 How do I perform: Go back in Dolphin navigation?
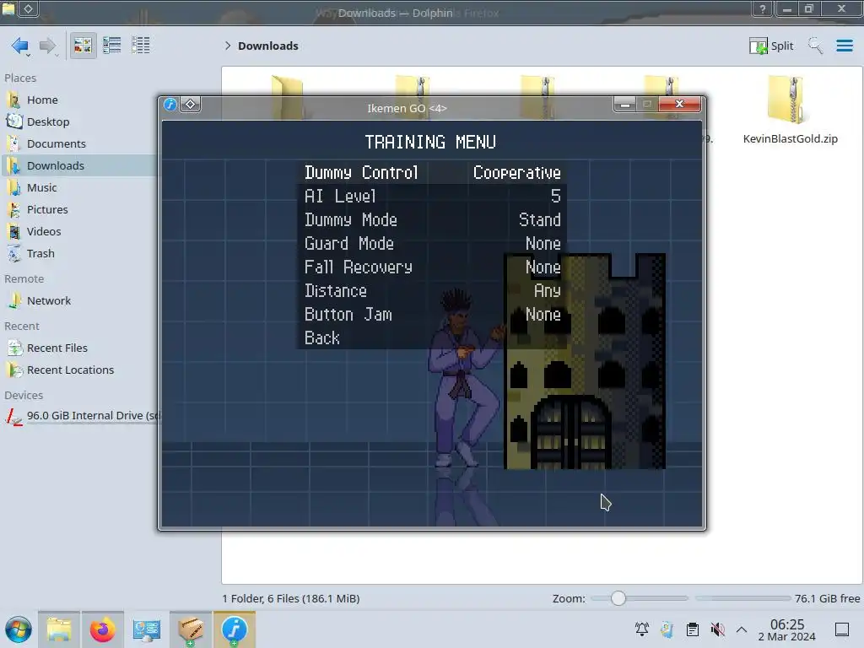pos(20,46)
